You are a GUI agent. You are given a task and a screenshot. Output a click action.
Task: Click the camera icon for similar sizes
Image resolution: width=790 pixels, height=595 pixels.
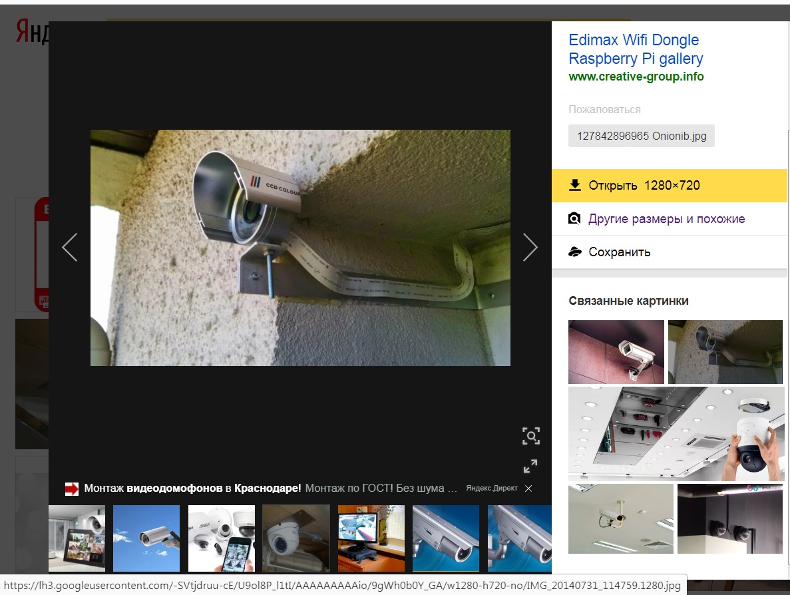point(575,219)
